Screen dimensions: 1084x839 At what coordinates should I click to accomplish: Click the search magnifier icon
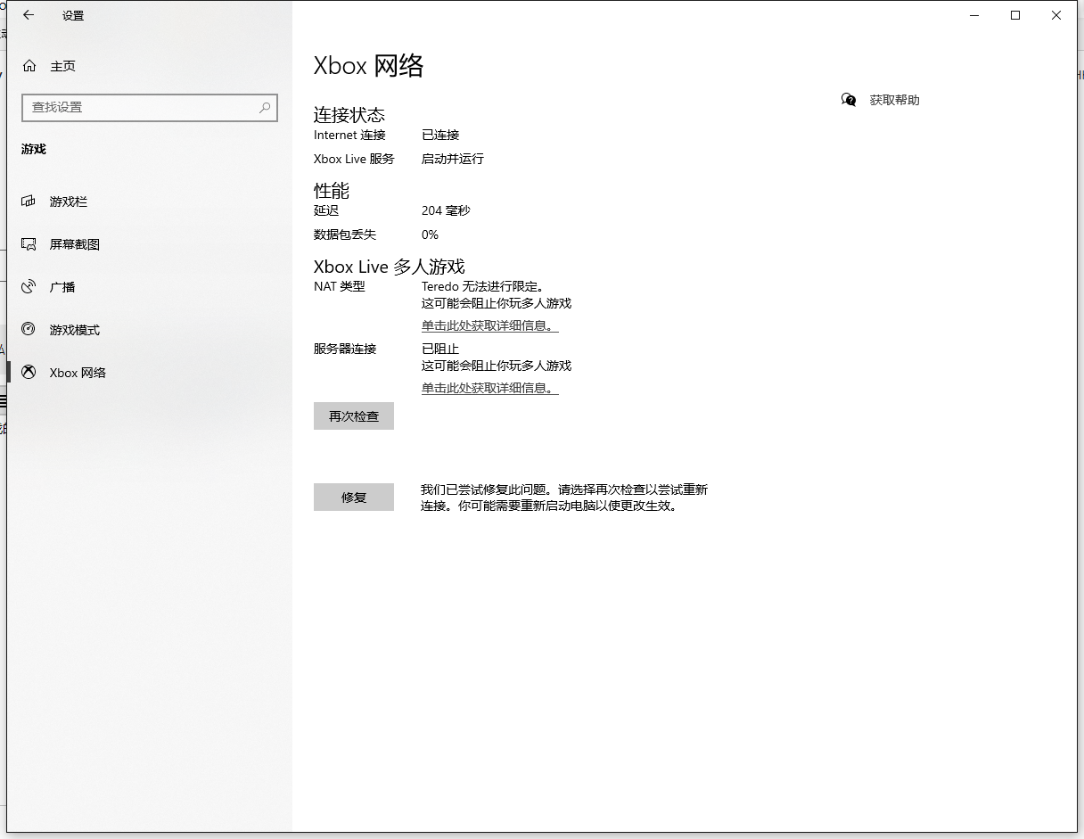(x=265, y=107)
